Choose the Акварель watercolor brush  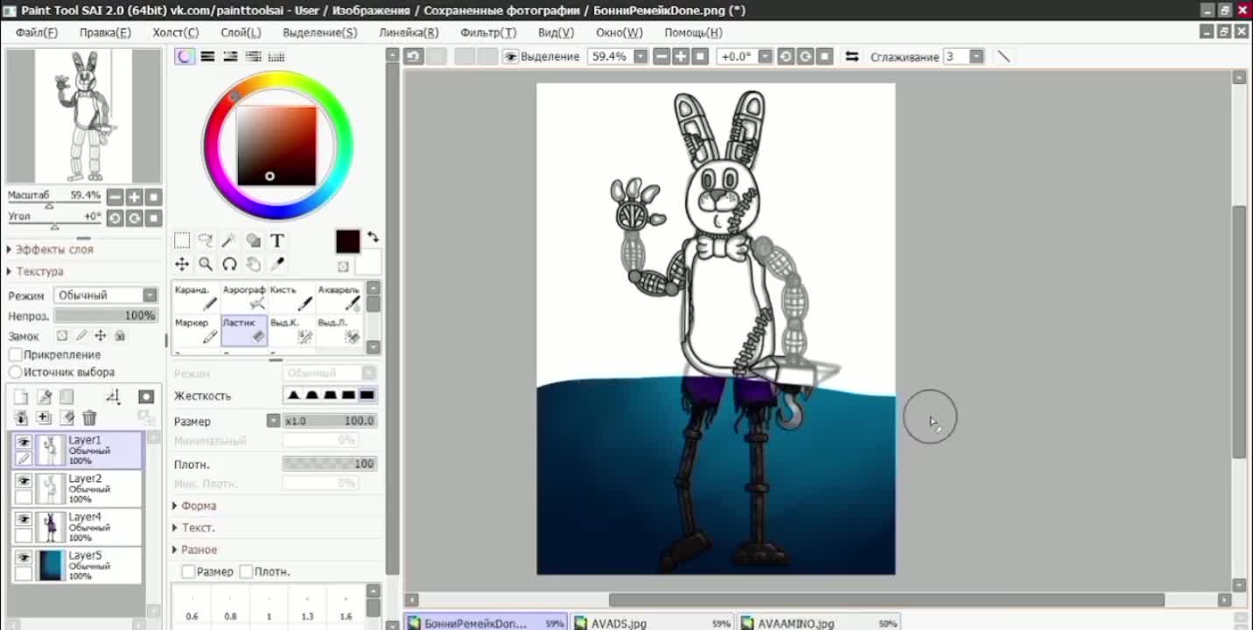(x=339, y=297)
